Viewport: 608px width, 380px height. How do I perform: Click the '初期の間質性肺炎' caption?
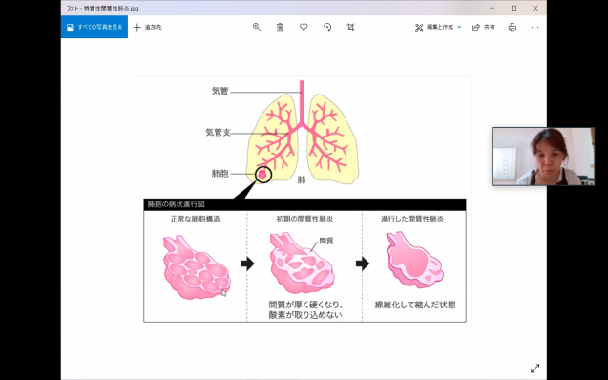point(304,219)
